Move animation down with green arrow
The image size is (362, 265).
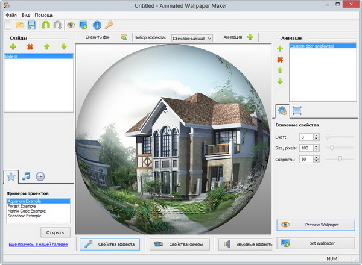pos(280,81)
